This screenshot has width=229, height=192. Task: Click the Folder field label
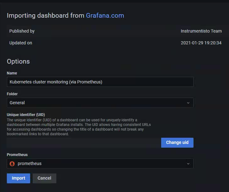(x=12, y=94)
